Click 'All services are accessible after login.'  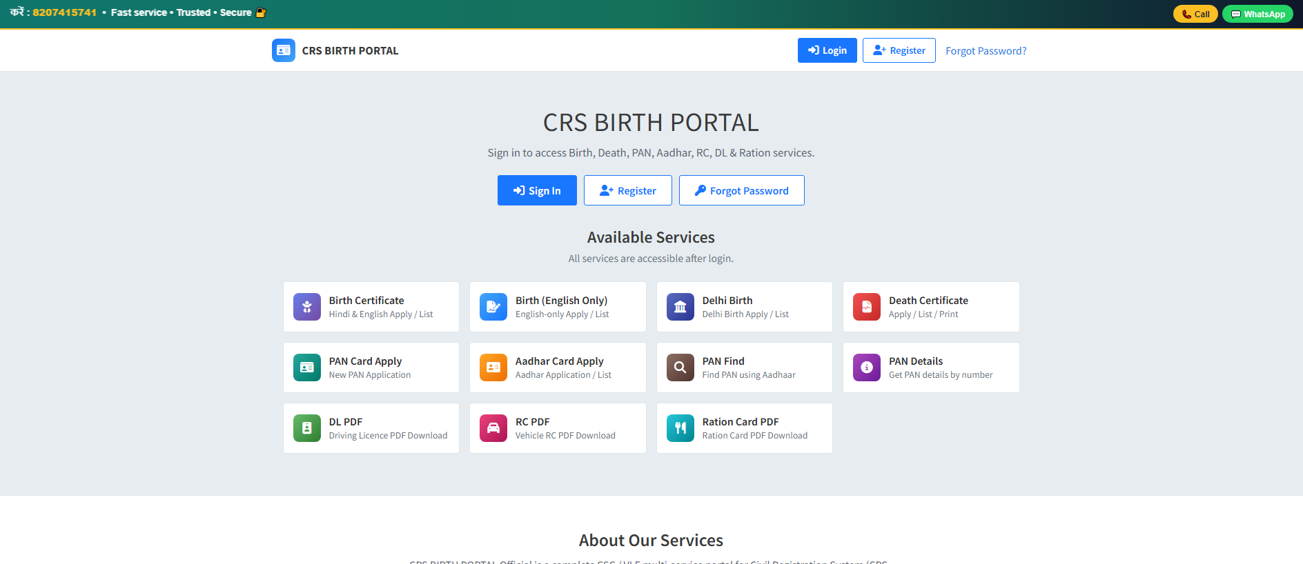651,259
